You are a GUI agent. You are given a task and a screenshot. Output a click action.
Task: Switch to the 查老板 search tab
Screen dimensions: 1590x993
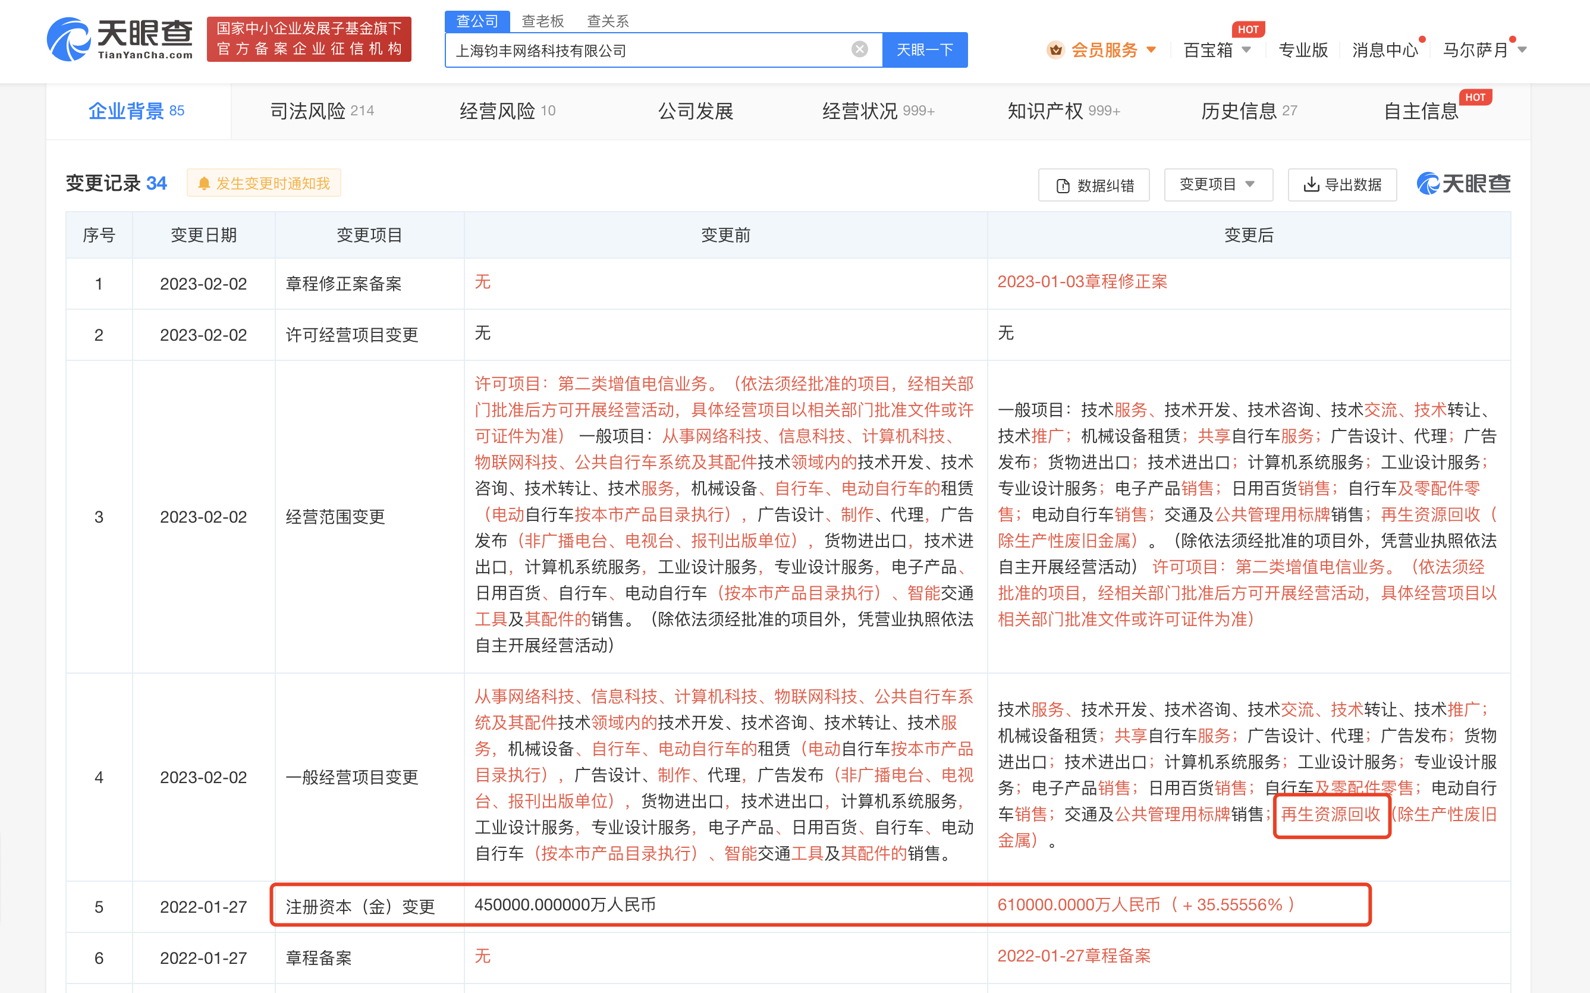coord(542,21)
